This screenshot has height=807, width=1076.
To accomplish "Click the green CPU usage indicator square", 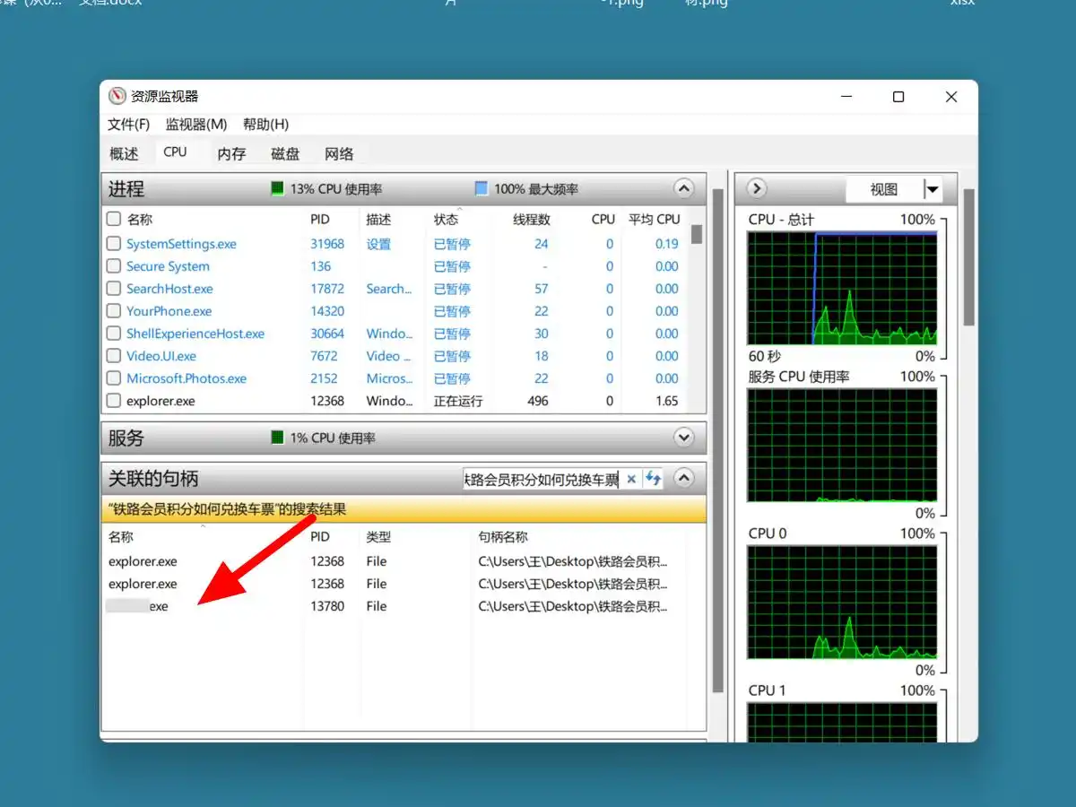I will click(x=278, y=189).
